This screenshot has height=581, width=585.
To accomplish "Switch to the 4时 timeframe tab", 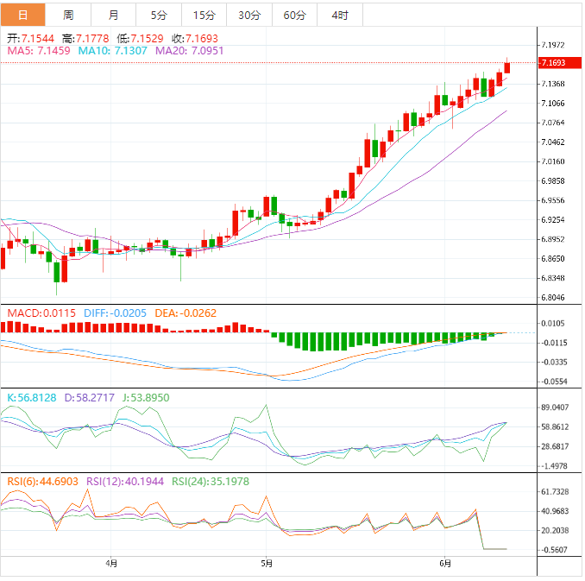I will point(340,15).
